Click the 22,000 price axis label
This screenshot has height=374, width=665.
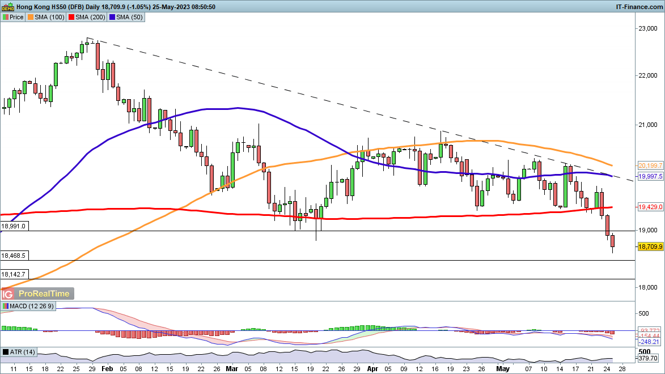647,75
